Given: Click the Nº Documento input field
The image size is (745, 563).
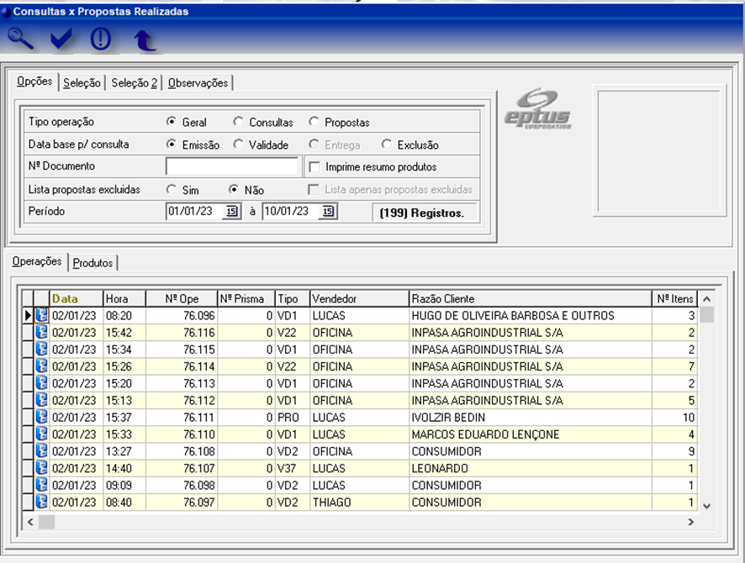Looking at the screenshot, I should click(232, 166).
